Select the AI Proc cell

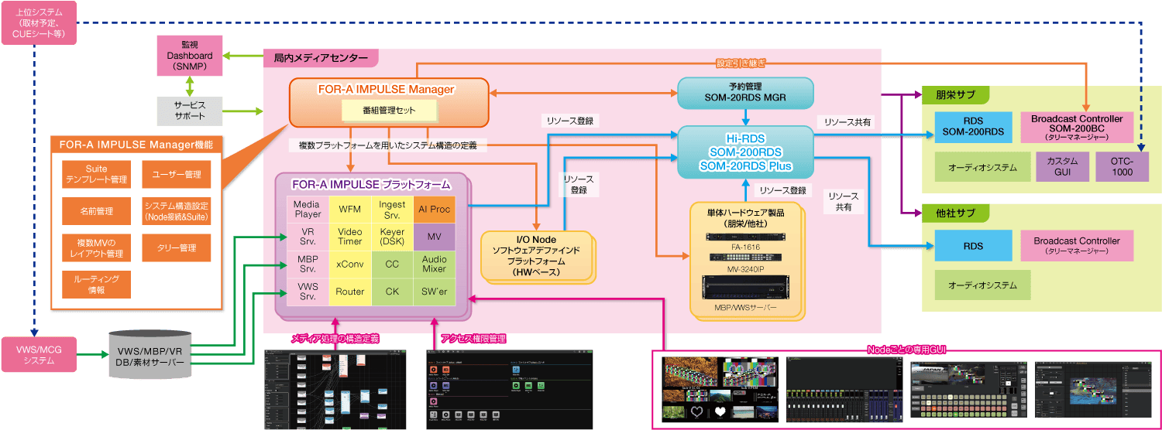(434, 209)
